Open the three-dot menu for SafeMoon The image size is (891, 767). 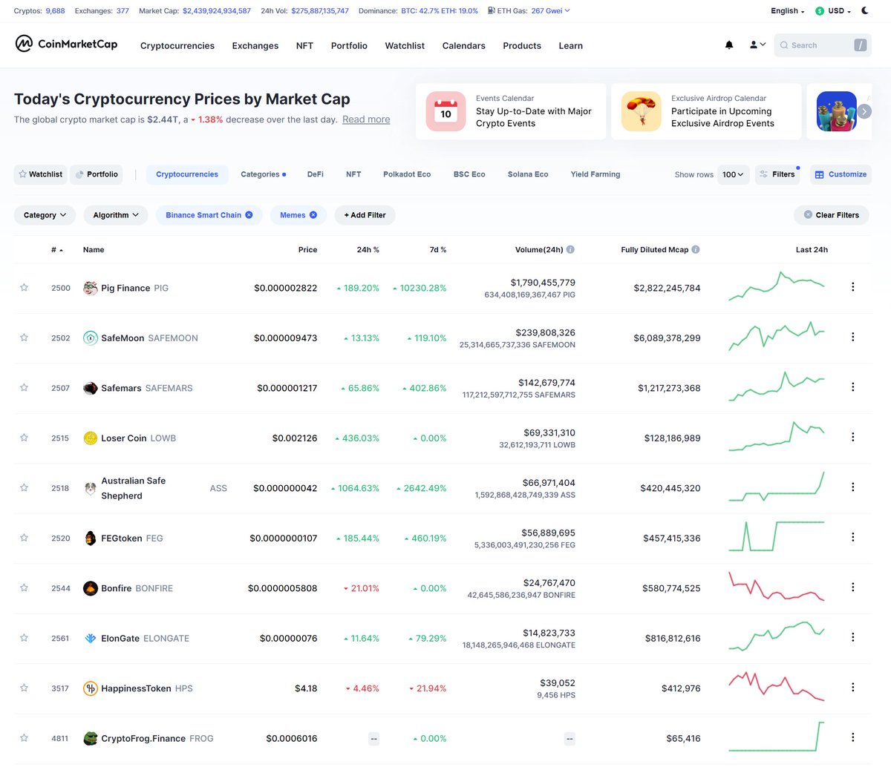[x=852, y=337]
